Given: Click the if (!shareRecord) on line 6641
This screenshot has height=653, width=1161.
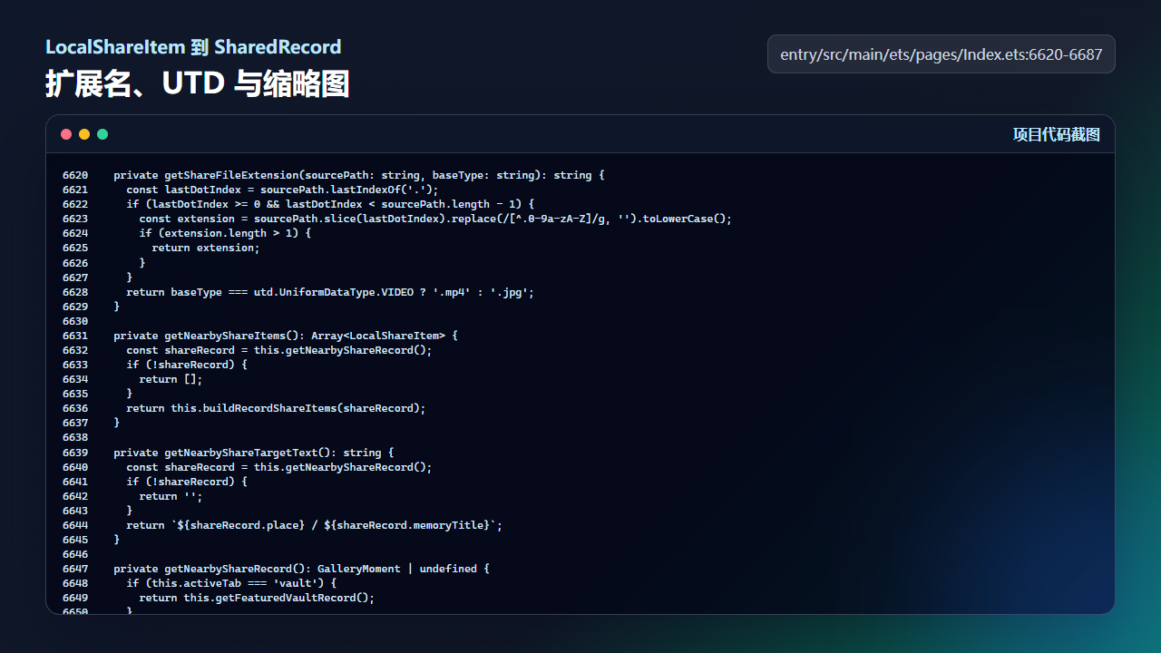Looking at the screenshot, I should (187, 482).
